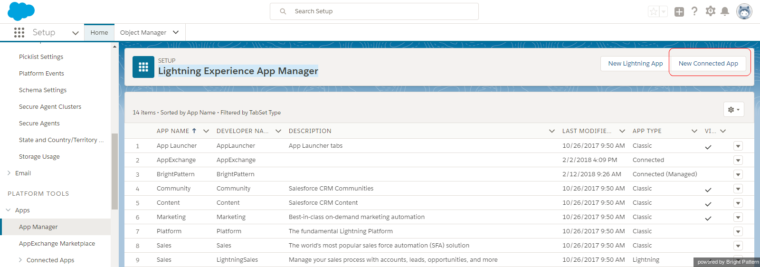760x267 pixels.
Task: Select Secure Agents in sidebar
Action: point(39,123)
